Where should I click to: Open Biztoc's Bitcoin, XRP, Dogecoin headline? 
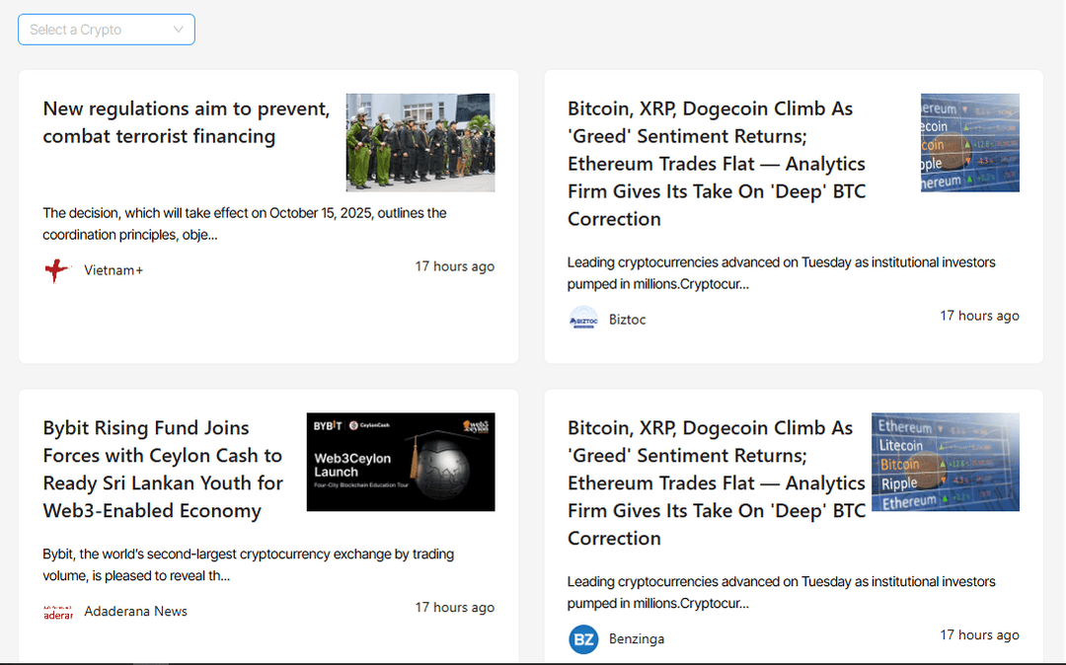pos(716,164)
